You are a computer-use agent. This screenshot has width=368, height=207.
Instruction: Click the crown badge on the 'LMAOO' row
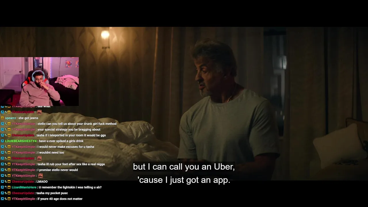tap(9, 181)
